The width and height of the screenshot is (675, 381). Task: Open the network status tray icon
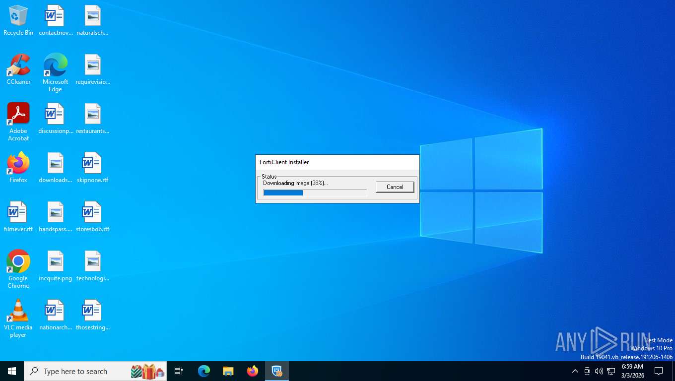pyautogui.click(x=611, y=371)
